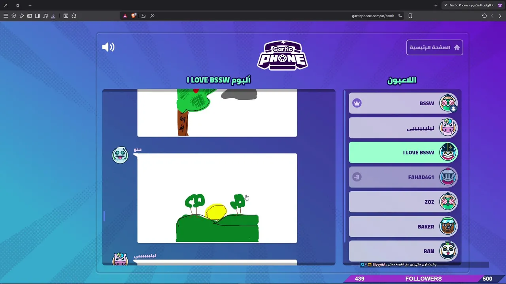
Task: Mute the Gartic Phone sound speaker icon
Action: click(108, 47)
